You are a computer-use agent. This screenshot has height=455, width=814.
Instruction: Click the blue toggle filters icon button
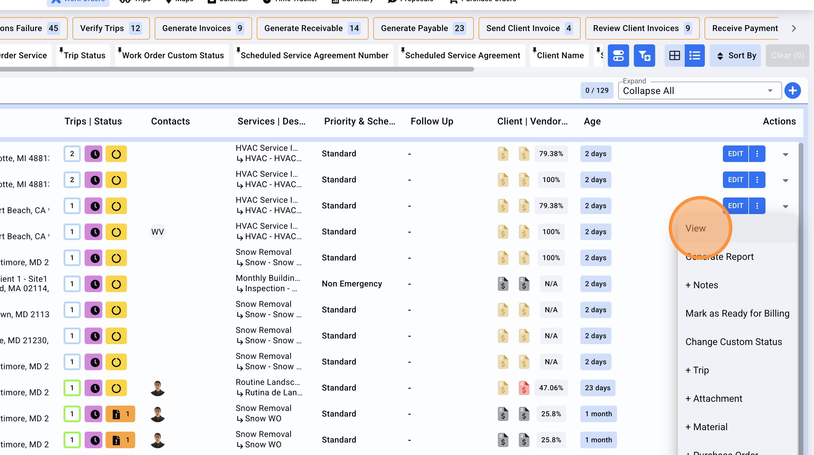pos(618,56)
